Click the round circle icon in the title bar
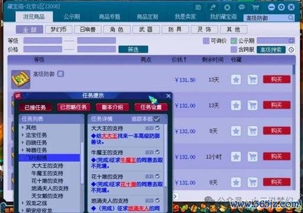Viewport: 303px width, 213px height. point(227,8)
